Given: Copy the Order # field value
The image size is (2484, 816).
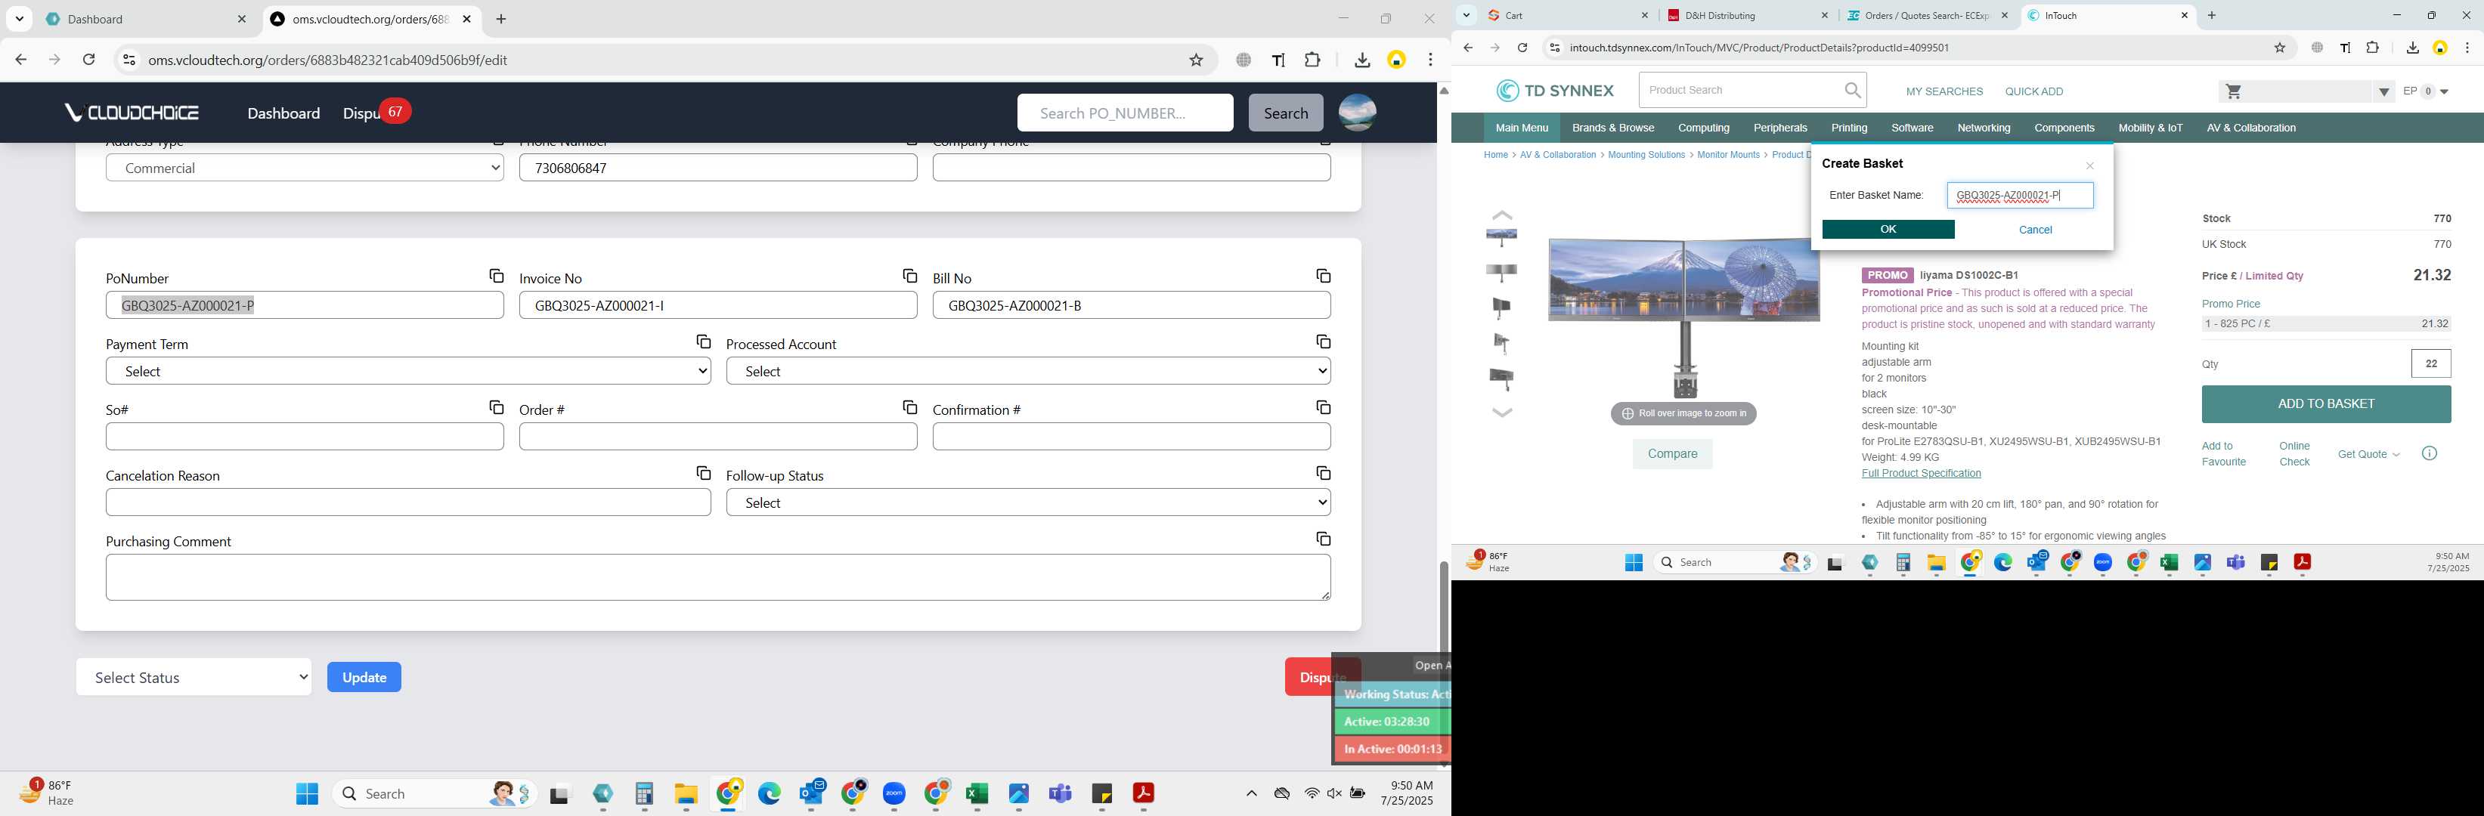Looking at the screenshot, I should (x=909, y=407).
